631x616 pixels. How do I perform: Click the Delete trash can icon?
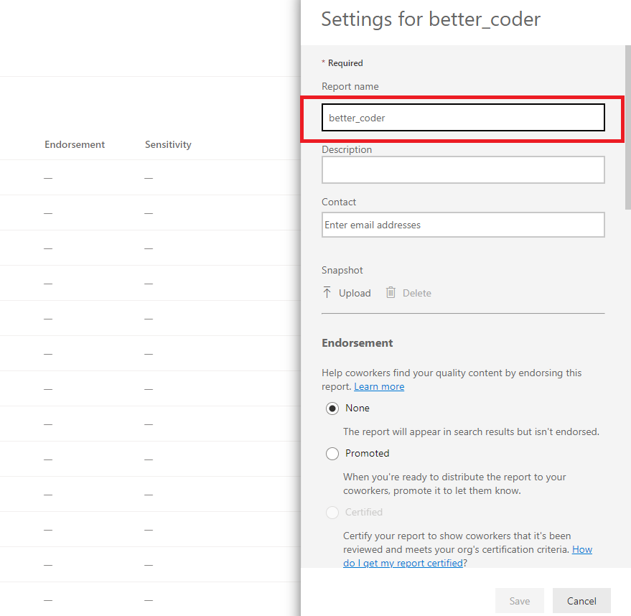pos(391,293)
